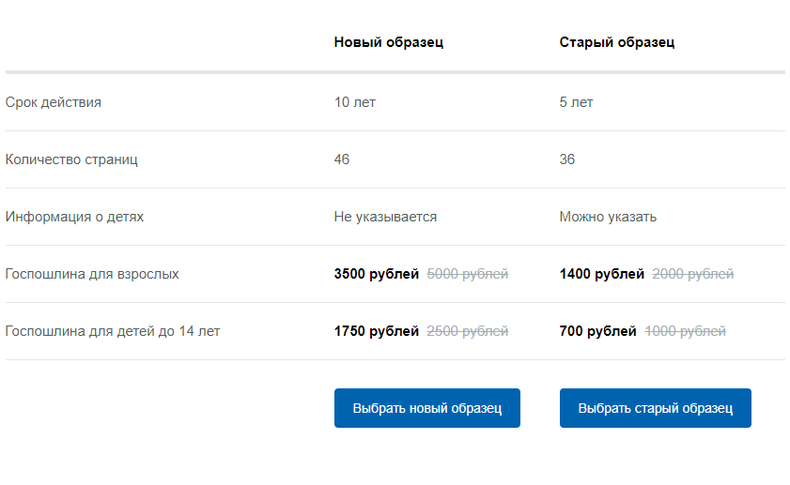Click the '1400 рублей' price
This screenshot has height=485, width=790.
601,274
